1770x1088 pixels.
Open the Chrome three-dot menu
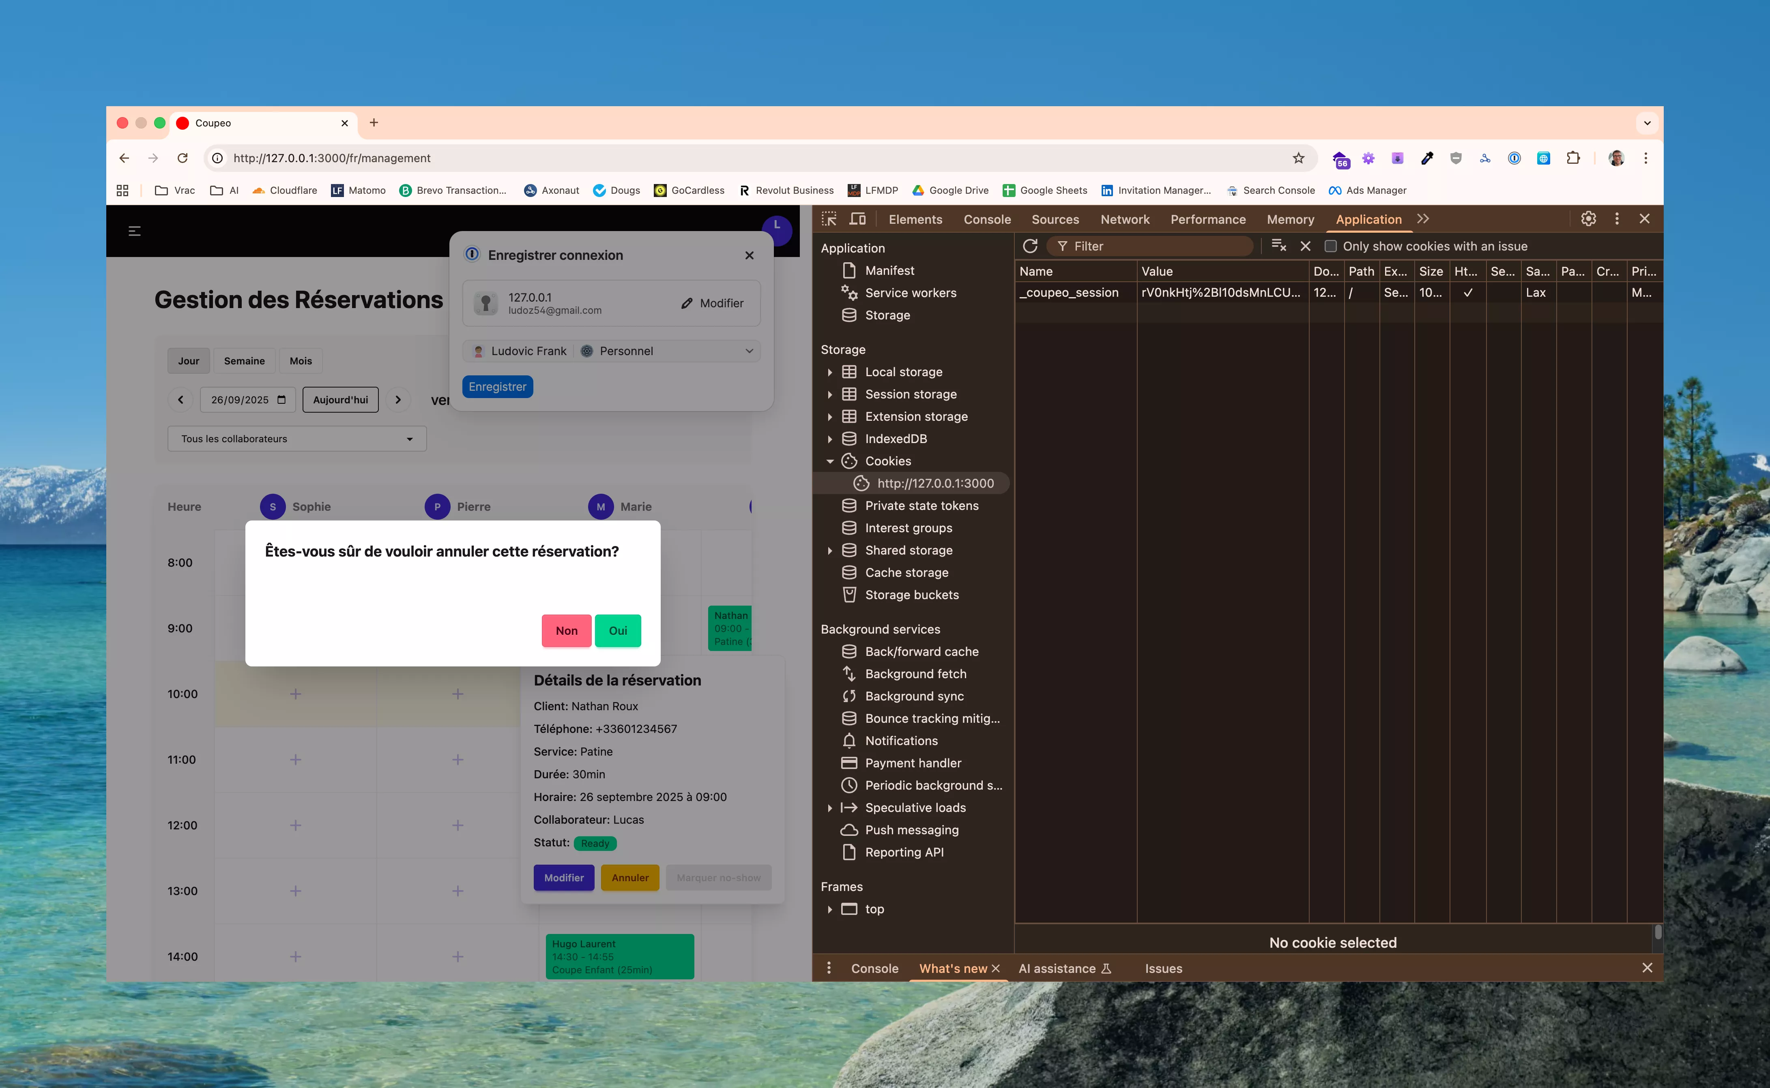point(1645,158)
